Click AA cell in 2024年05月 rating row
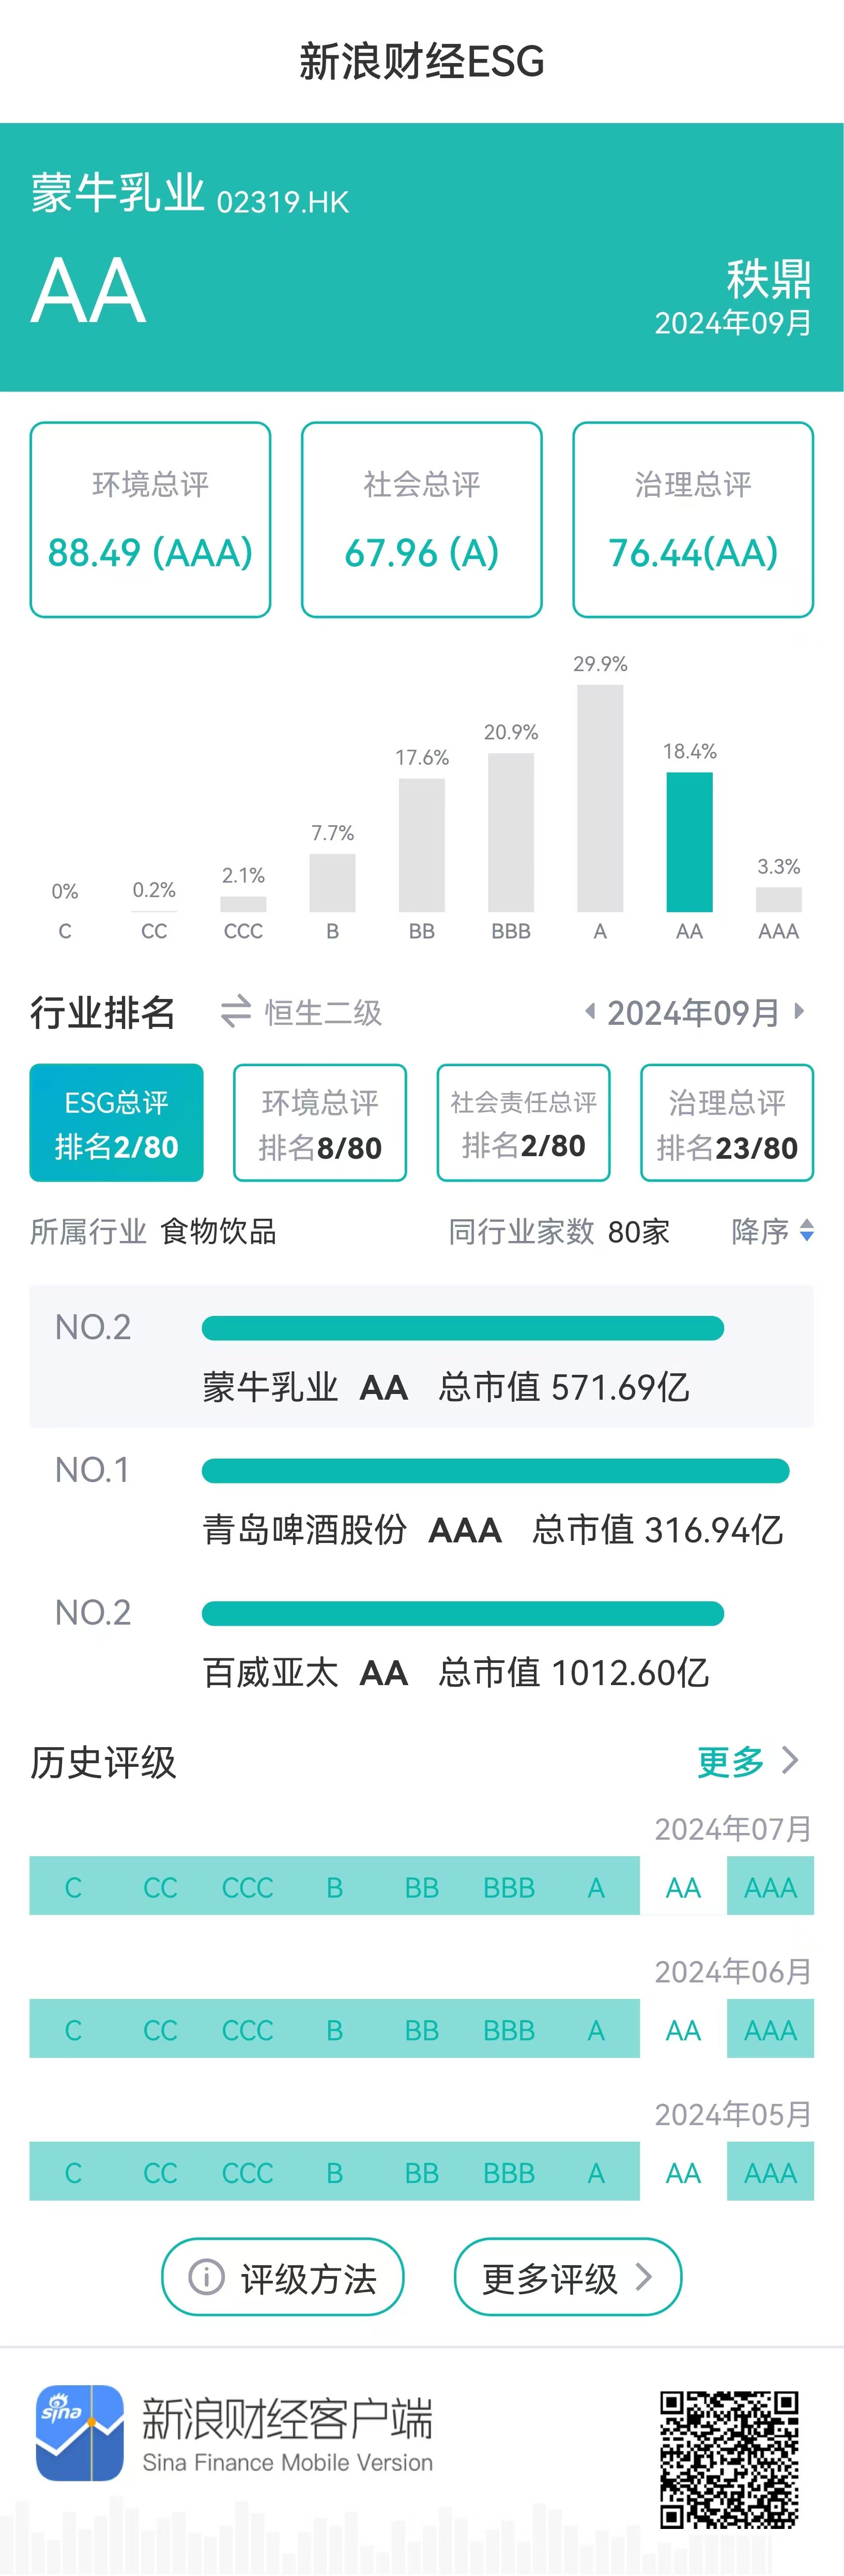Screen dimensions: 844x2576 click(x=684, y=2171)
